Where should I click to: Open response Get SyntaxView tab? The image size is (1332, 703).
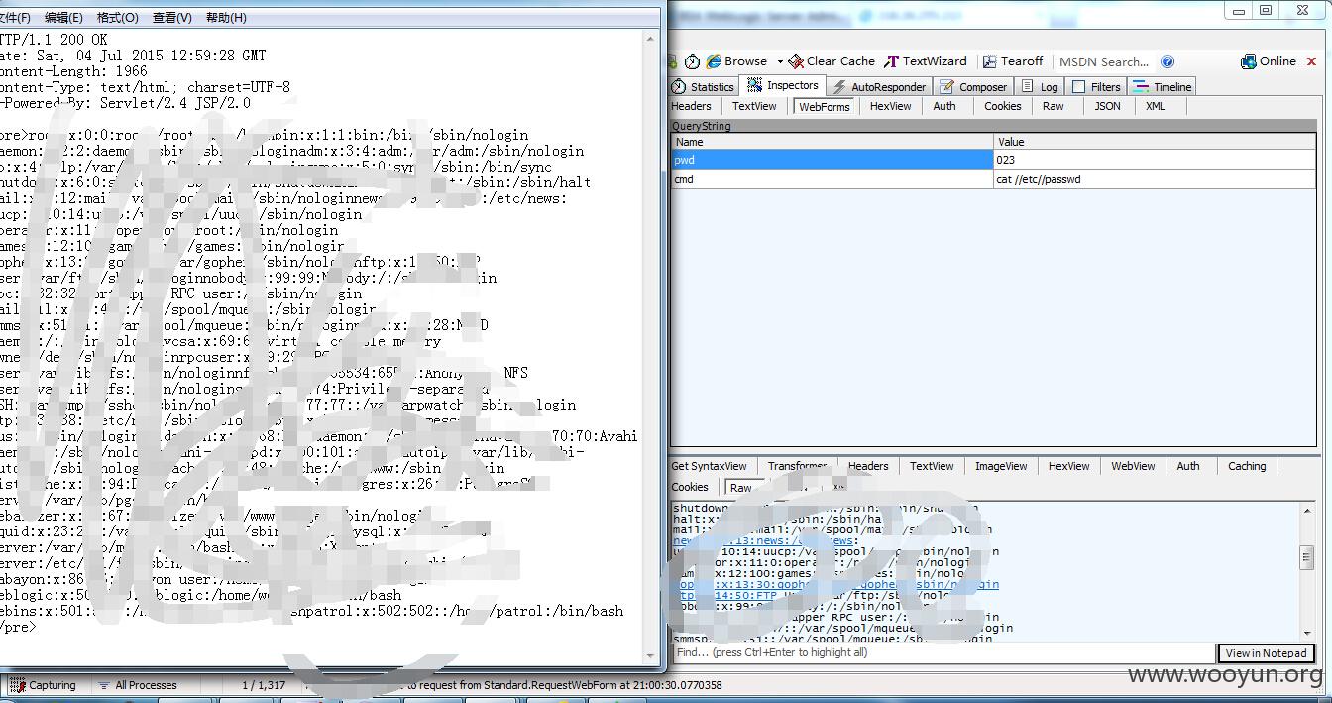(710, 466)
